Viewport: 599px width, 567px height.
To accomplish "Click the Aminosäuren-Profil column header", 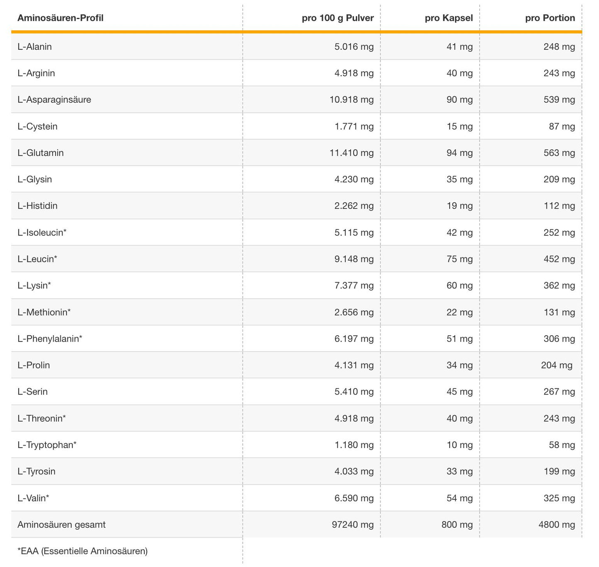I will point(61,18).
